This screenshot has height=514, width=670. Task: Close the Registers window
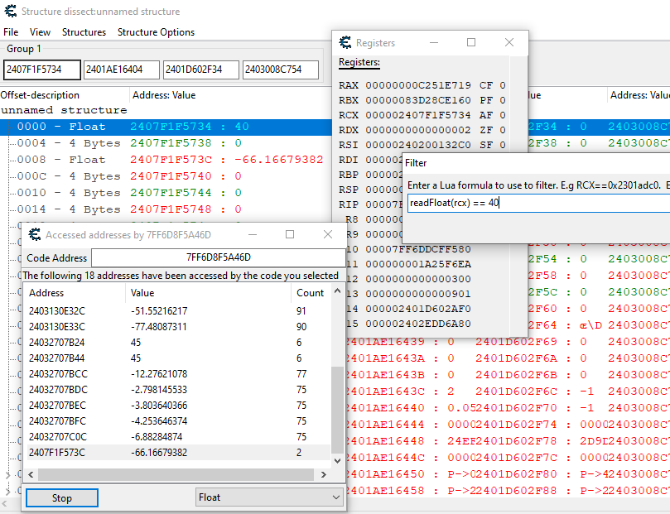click(509, 42)
